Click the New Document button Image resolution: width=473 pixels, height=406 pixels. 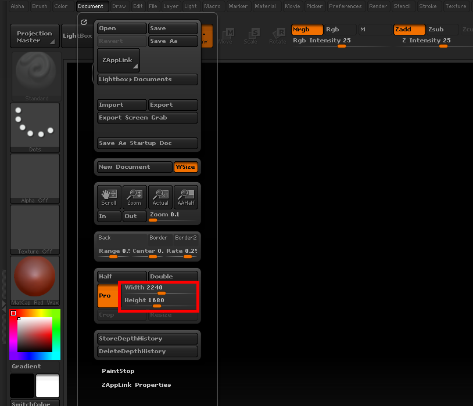click(x=135, y=167)
